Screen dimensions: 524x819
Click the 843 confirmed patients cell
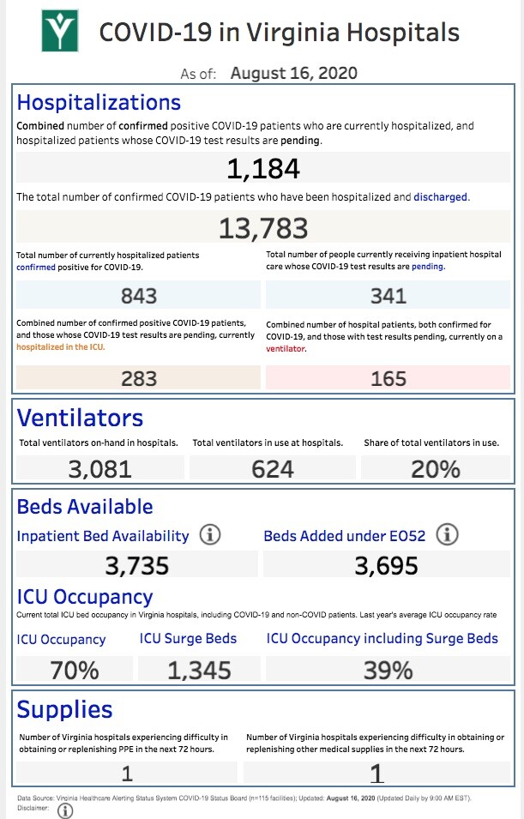(138, 295)
